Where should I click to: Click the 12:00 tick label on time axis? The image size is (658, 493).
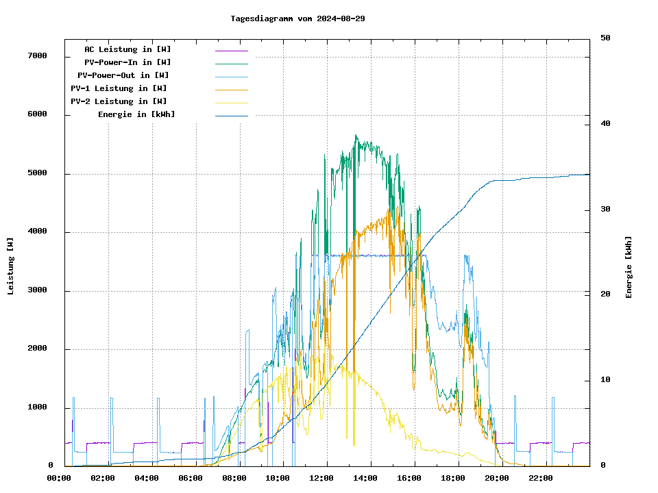click(321, 478)
